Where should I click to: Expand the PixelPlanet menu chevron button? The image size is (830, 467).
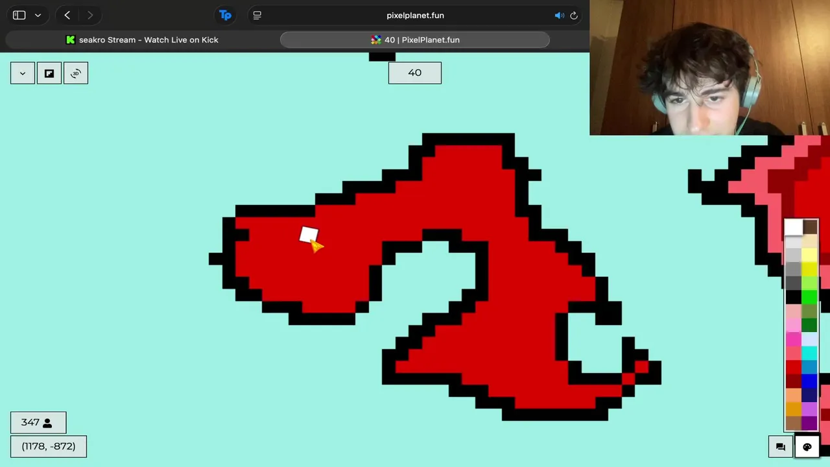(23, 73)
